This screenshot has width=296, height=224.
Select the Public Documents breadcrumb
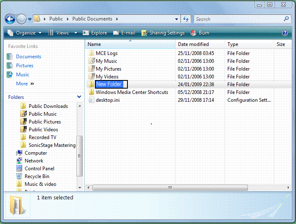point(92,19)
